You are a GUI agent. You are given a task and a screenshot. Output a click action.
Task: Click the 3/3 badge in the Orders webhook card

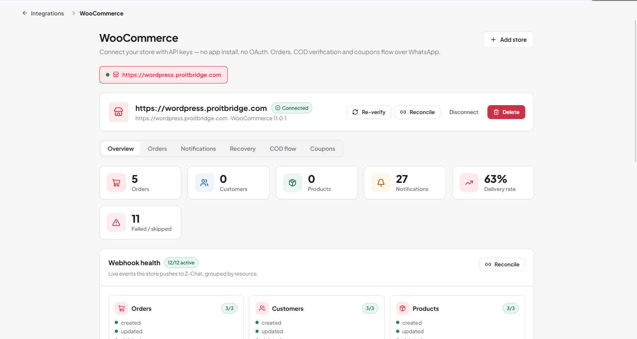tap(230, 308)
